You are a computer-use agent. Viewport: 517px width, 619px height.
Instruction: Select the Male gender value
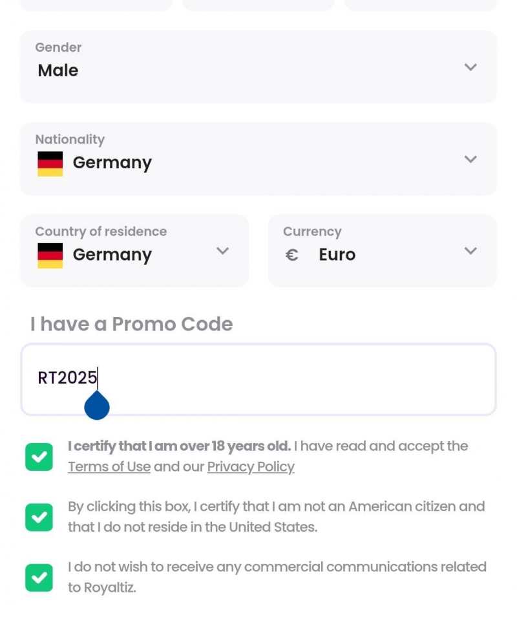pos(58,71)
